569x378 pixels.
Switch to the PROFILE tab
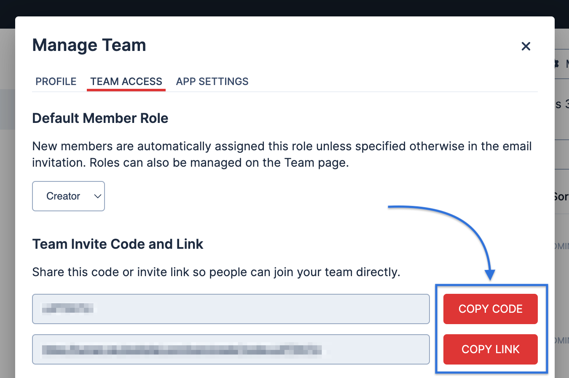[x=56, y=81]
